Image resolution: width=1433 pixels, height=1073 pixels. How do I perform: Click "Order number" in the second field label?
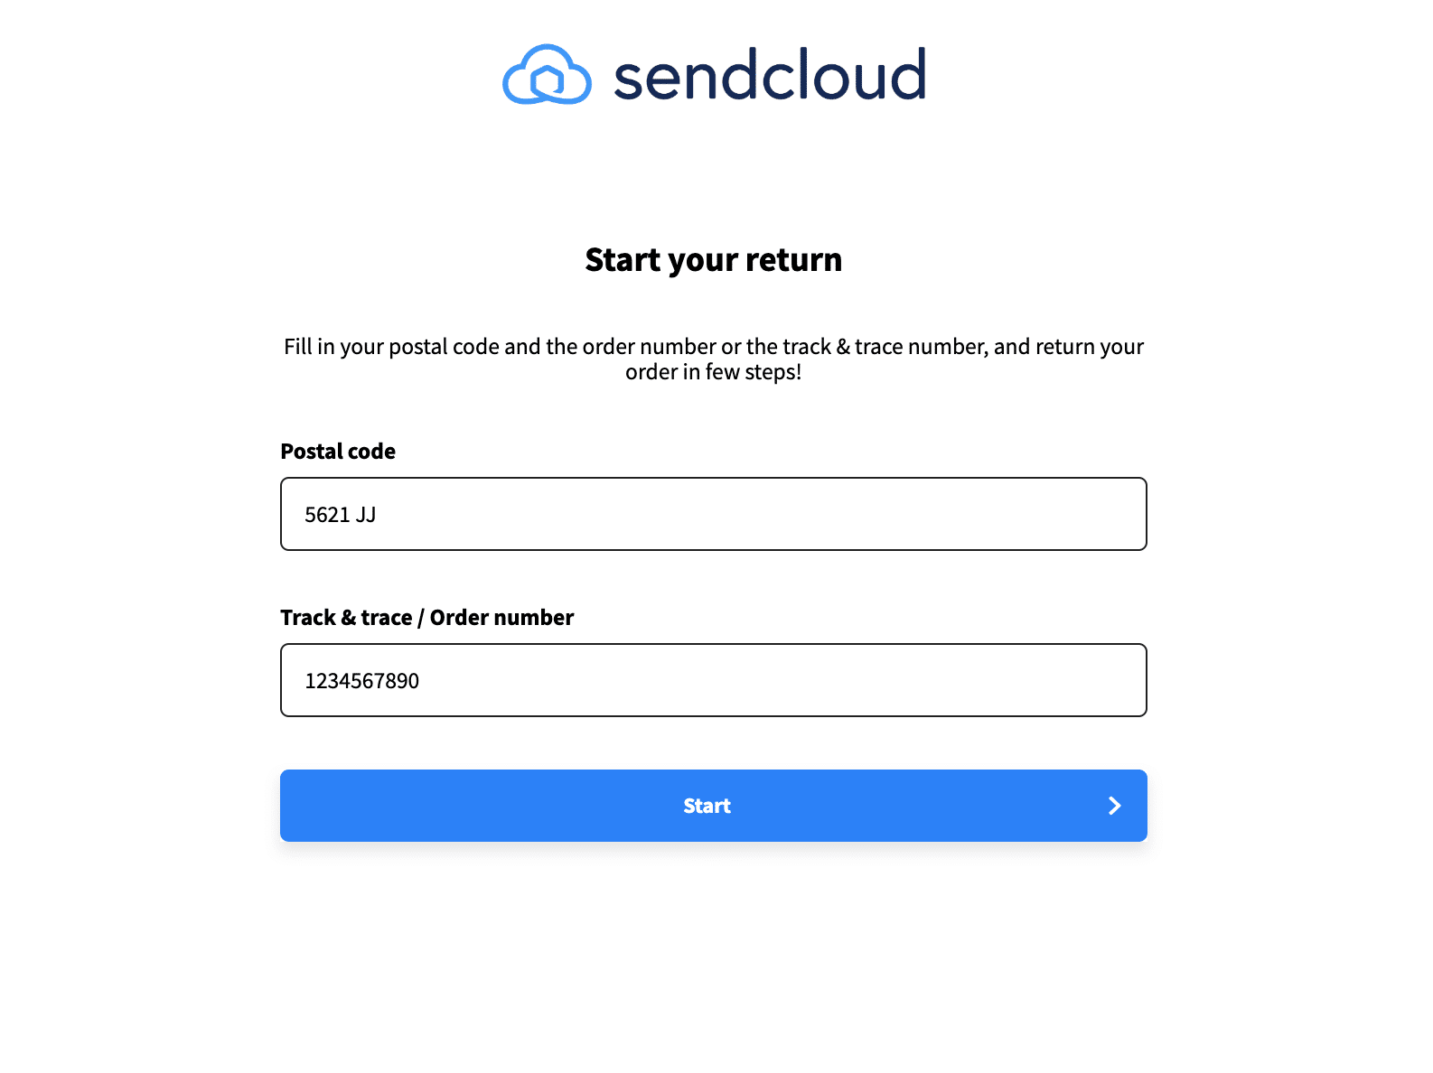(x=501, y=618)
